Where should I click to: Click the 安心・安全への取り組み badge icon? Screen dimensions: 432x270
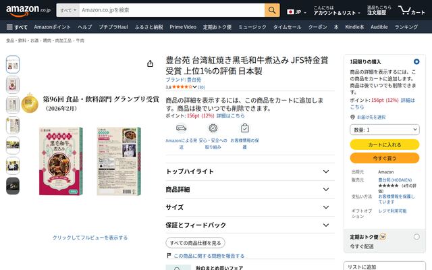(x=213, y=128)
